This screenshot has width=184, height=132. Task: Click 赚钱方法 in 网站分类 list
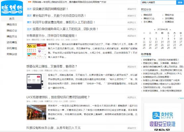[169, 15]
